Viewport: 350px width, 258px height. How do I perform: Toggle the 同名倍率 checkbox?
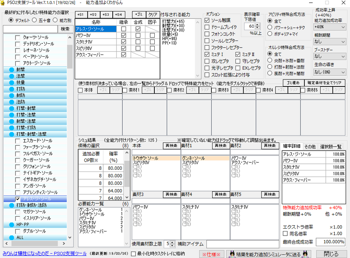(285, 234)
